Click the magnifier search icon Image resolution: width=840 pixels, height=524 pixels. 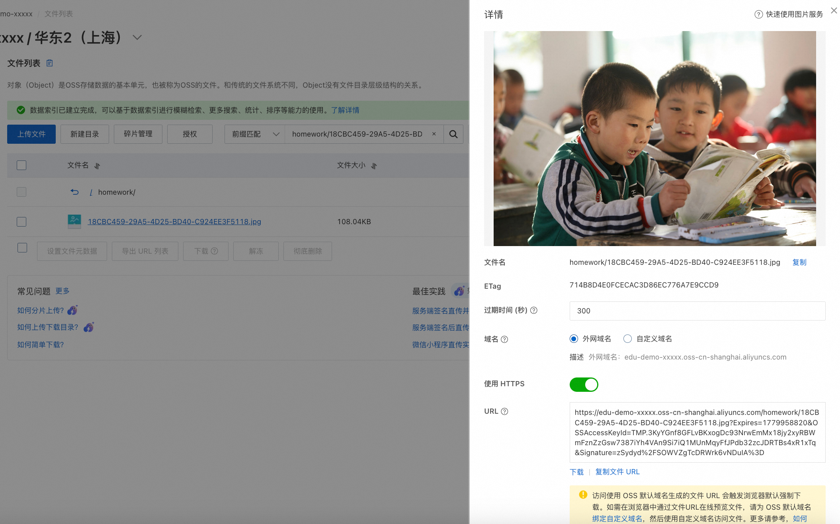coord(453,134)
